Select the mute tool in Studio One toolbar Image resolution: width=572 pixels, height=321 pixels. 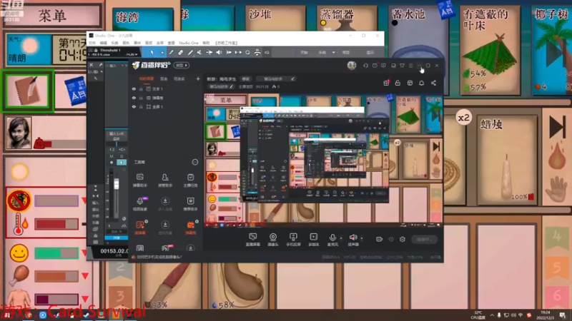(x=199, y=52)
